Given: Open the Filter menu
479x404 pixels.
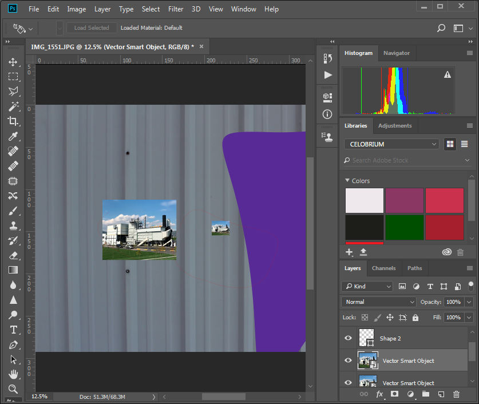Looking at the screenshot, I should [x=176, y=9].
